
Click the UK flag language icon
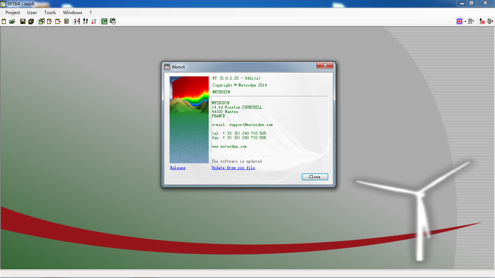459,21
